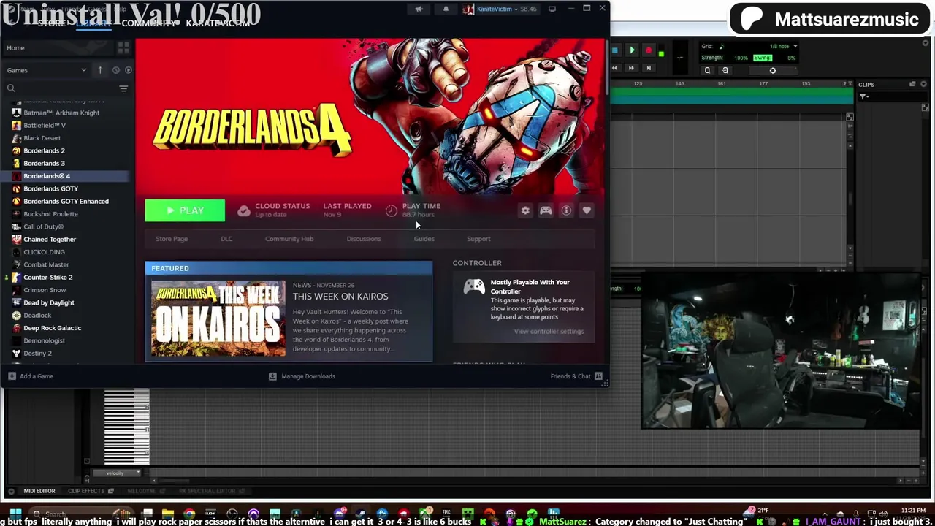Open quantize settings gear in DAW
Screen dimensions: 935x526
773,71
